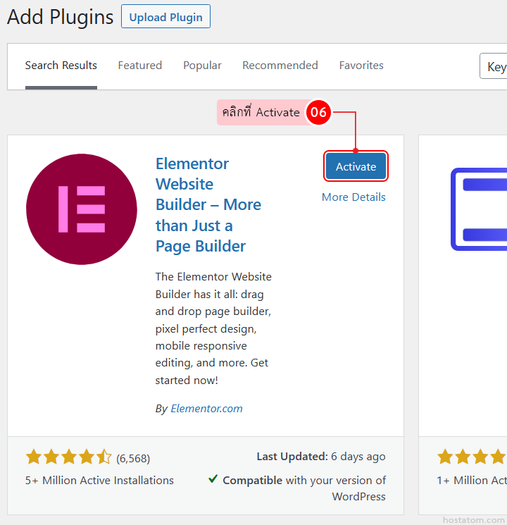507x525 pixels.
Task: Click the pink Activate instruction label
Action: (x=261, y=113)
